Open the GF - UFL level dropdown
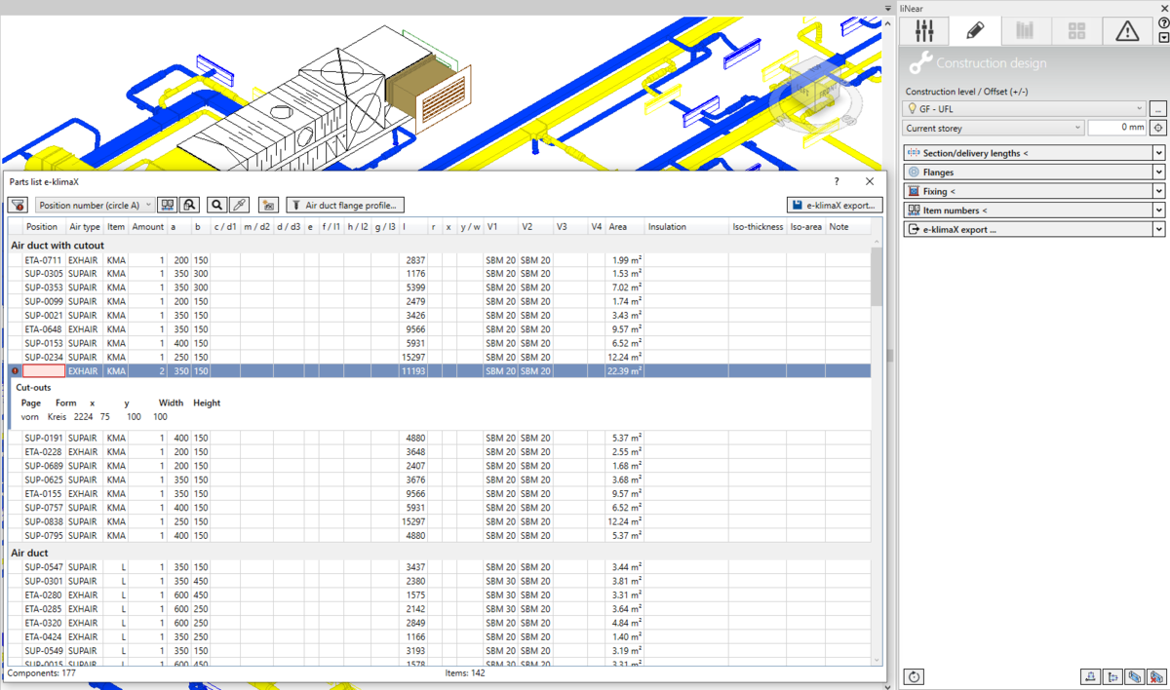 coord(1024,109)
